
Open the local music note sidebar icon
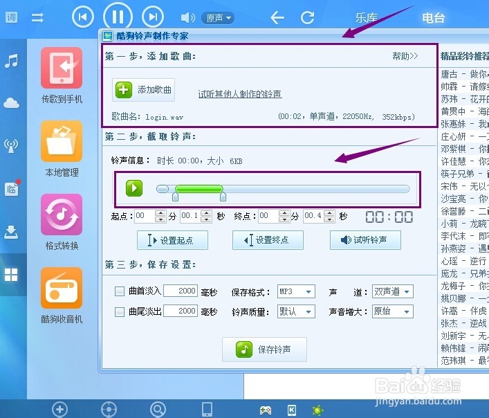pyautogui.click(x=12, y=61)
